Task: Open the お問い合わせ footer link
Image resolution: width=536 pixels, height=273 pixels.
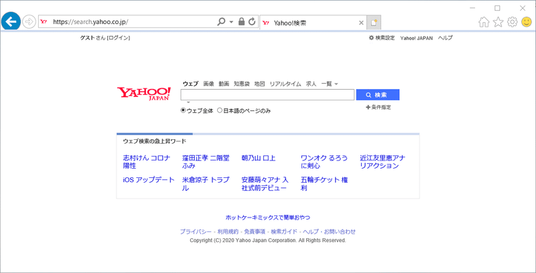Action: pos(340,232)
